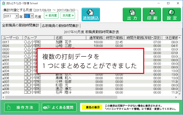The height and width of the screenshot is (115, 183).
Task: Click the 名前 column header
Action: 70,38
